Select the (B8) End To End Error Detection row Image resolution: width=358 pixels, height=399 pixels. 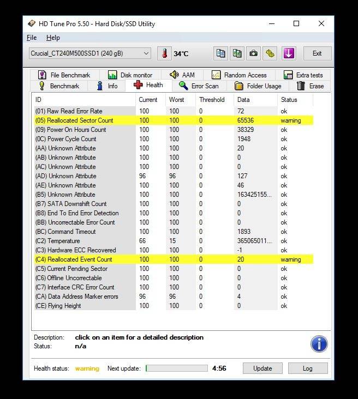(174, 213)
